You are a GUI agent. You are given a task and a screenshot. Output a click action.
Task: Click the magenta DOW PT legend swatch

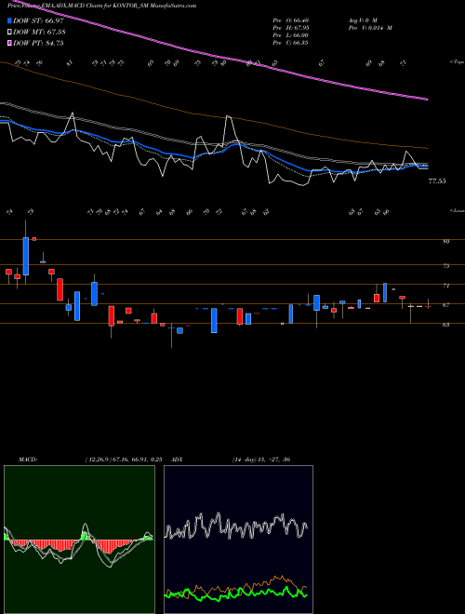(9, 44)
